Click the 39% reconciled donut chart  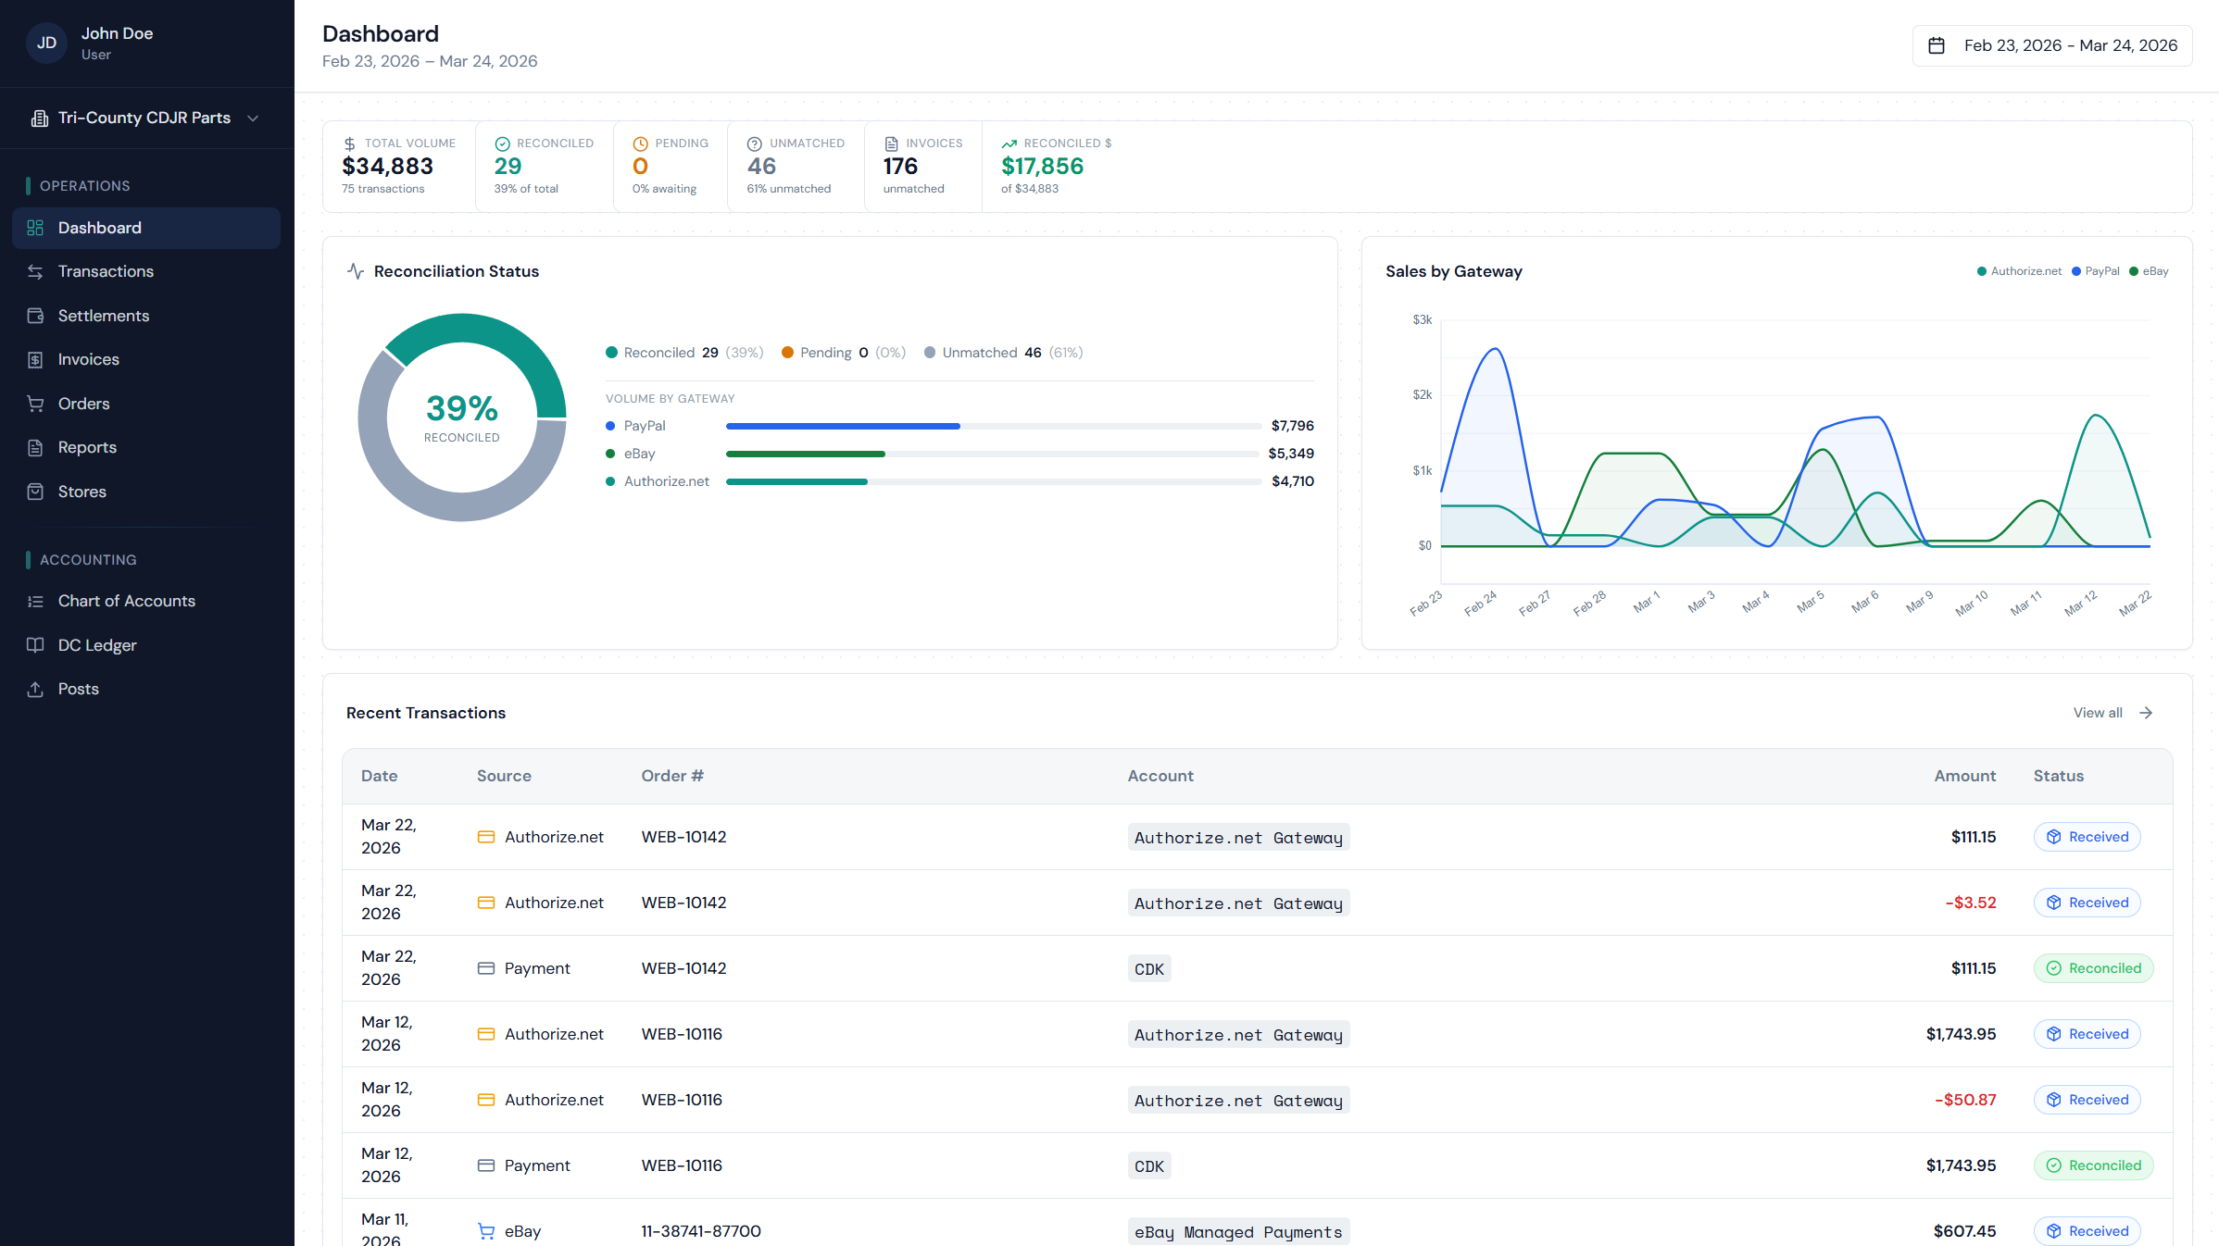click(x=461, y=417)
